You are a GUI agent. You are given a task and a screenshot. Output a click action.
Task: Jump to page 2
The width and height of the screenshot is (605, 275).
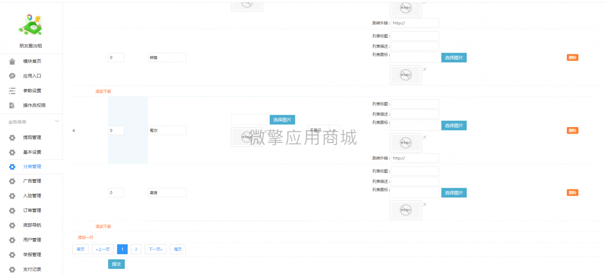136,249
